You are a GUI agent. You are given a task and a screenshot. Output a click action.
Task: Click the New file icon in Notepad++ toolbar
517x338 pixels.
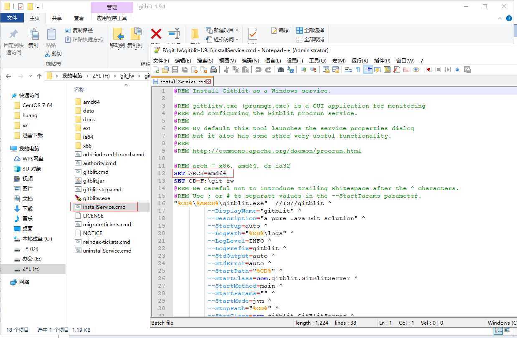tap(156, 70)
